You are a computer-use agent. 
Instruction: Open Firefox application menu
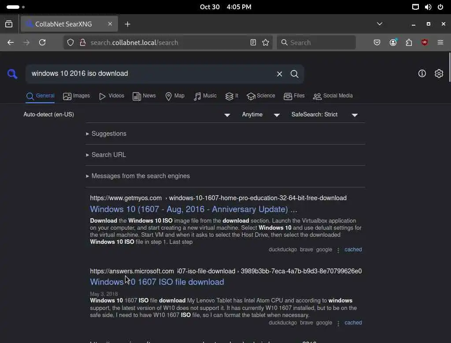(440, 42)
